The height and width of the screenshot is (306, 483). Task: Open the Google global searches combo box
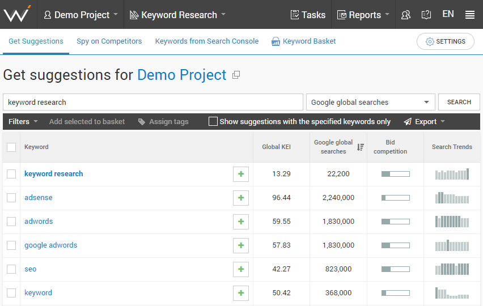point(371,102)
